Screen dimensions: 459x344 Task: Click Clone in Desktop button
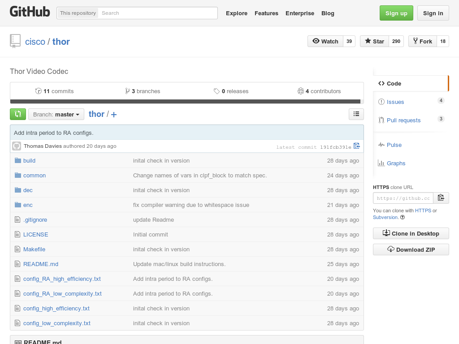click(x=411, y=233)
